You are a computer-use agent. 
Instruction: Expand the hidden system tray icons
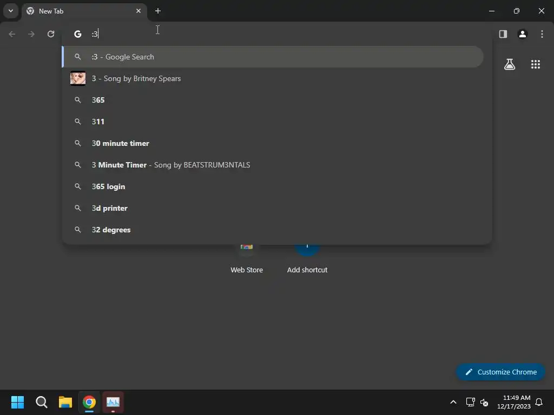pyautogui.click(x=453, y=402)
